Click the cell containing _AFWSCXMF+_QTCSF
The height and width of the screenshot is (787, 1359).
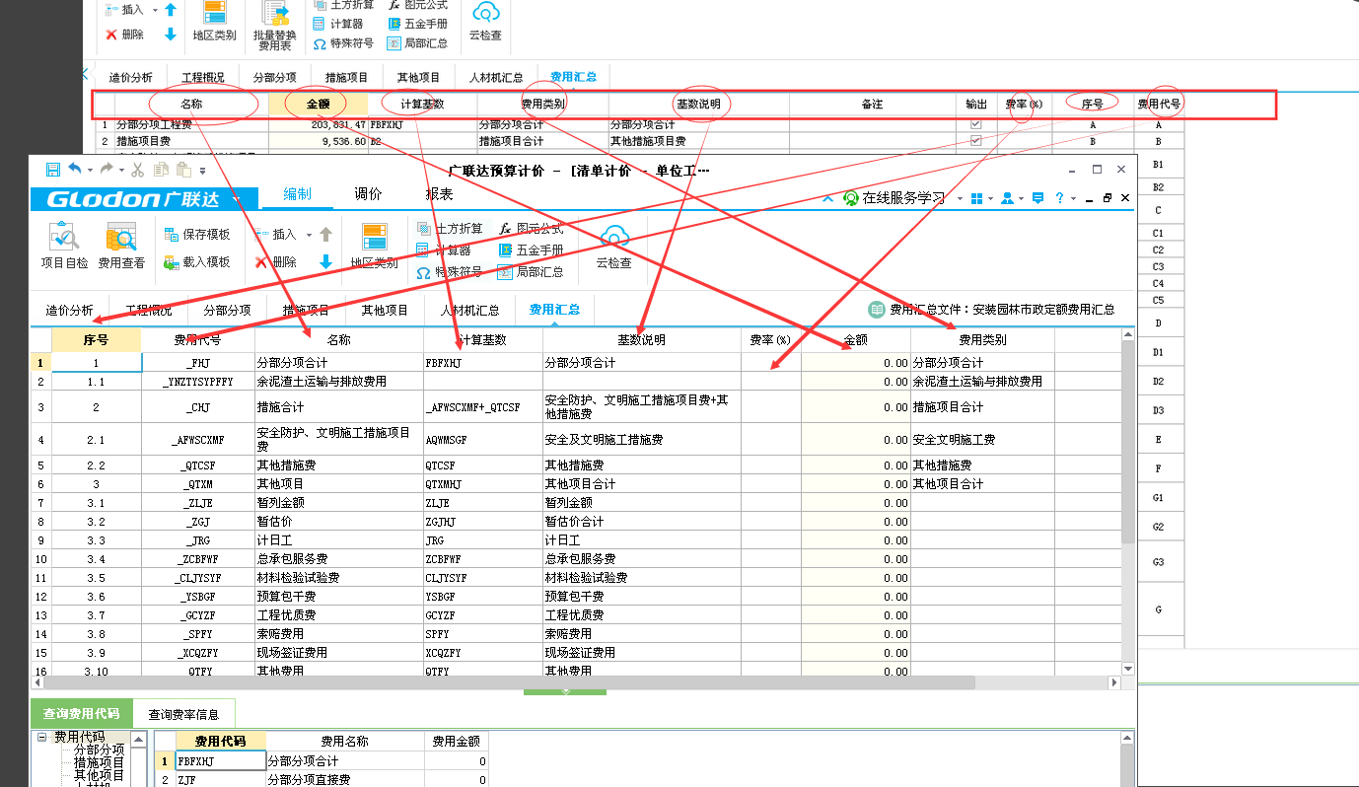pos(483,407)
